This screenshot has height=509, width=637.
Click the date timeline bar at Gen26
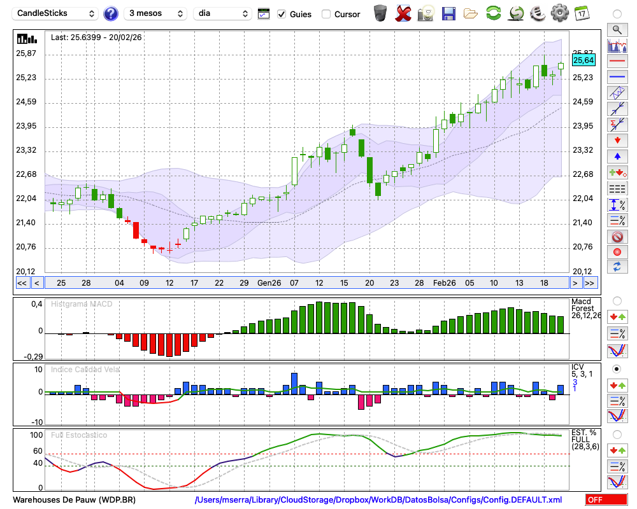[269, 282]
